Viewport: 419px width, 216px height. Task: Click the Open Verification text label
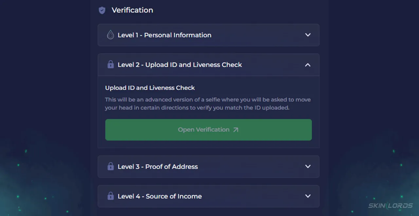point(204,130)
